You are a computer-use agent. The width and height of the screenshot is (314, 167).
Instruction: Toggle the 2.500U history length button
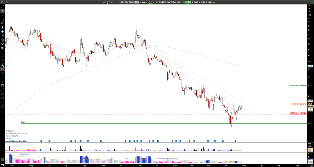[x=136, y=2]
